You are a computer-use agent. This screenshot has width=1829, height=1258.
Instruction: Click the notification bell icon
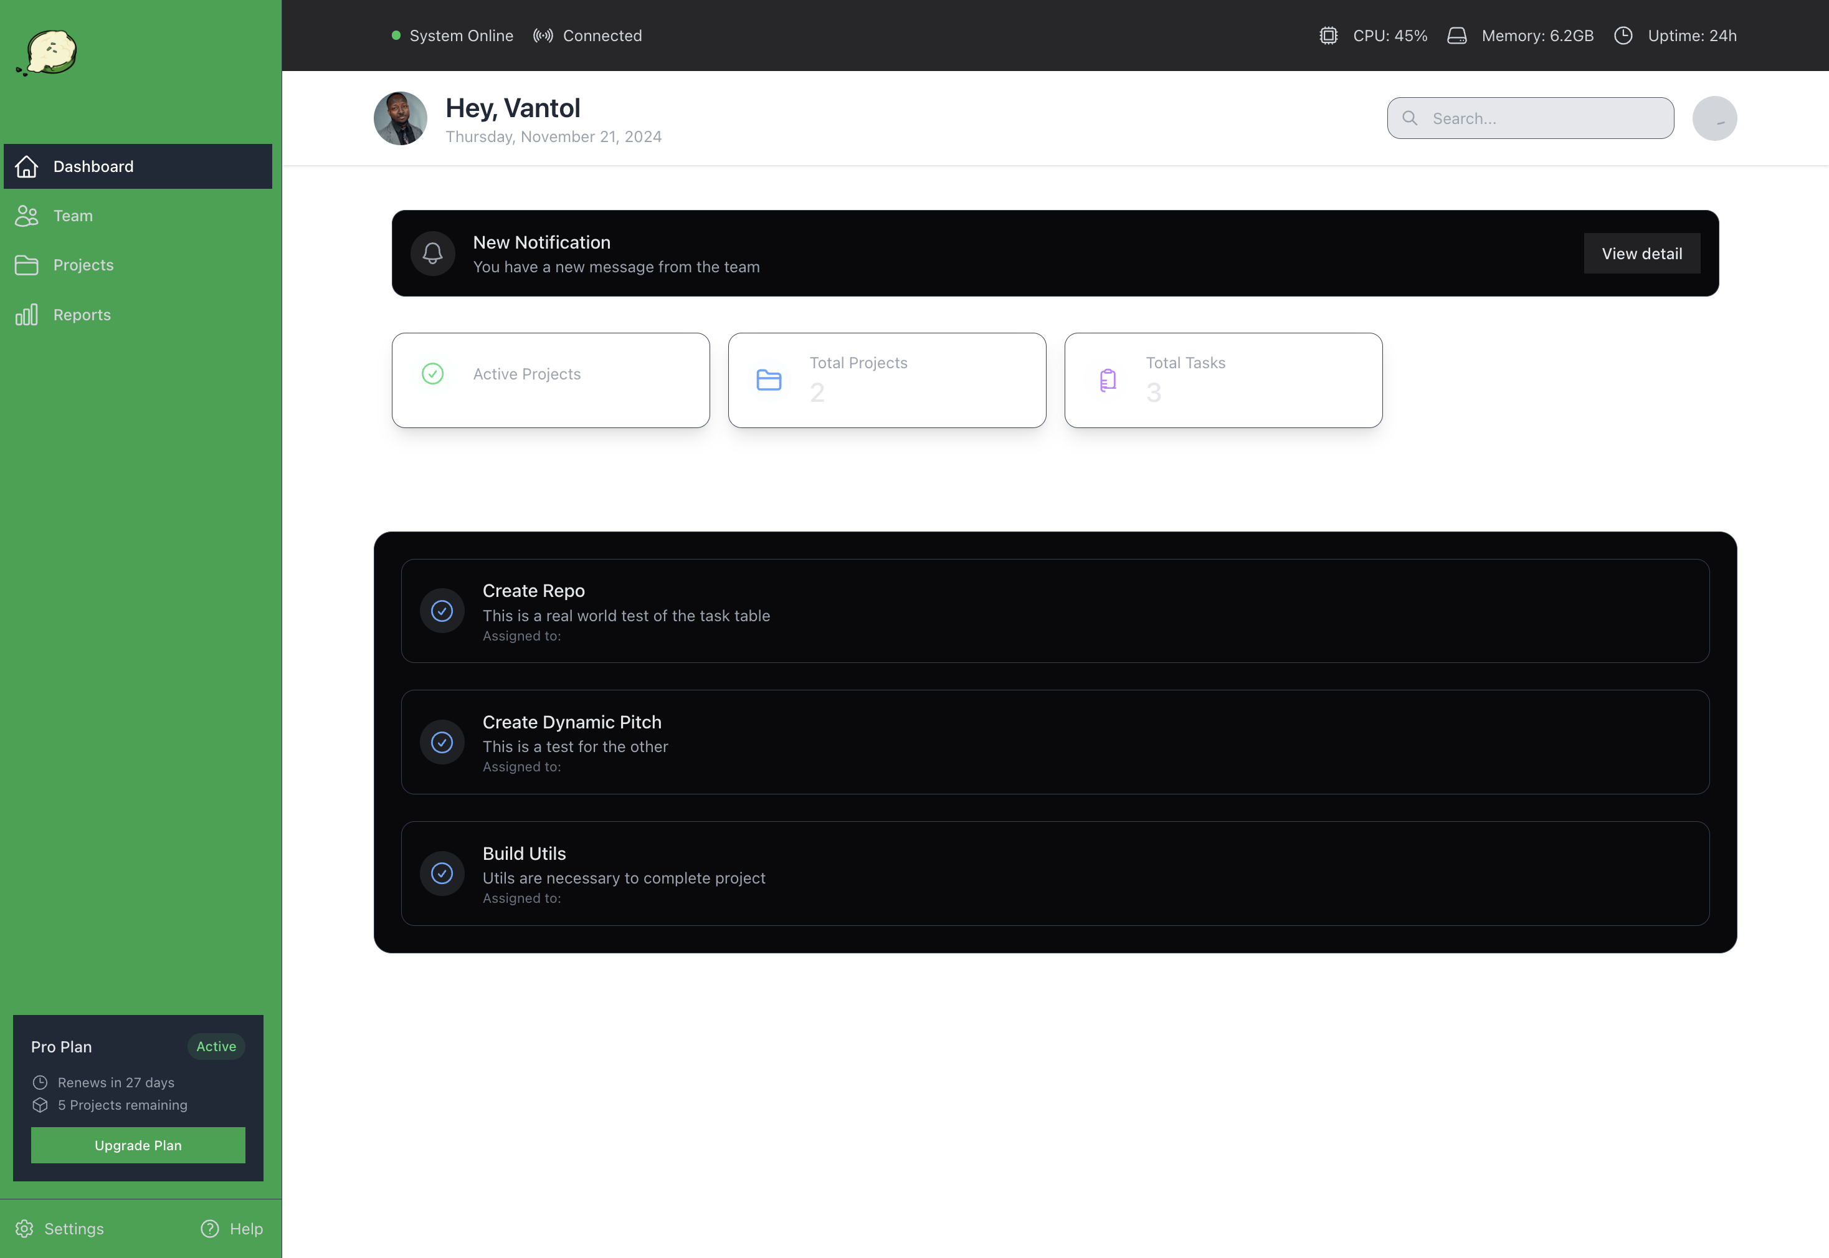click(432, 253)
